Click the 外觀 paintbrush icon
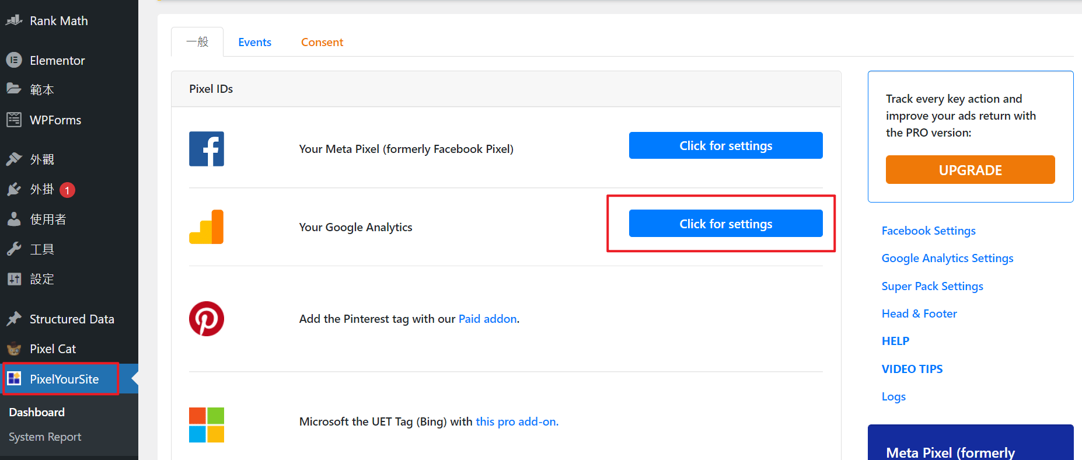This screenshot has width=1082, height=460. click(14, 159)
